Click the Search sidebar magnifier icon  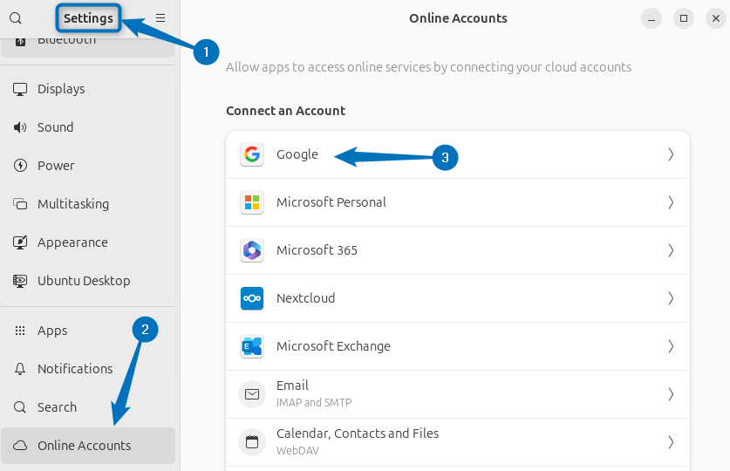[x=20, y=407]
